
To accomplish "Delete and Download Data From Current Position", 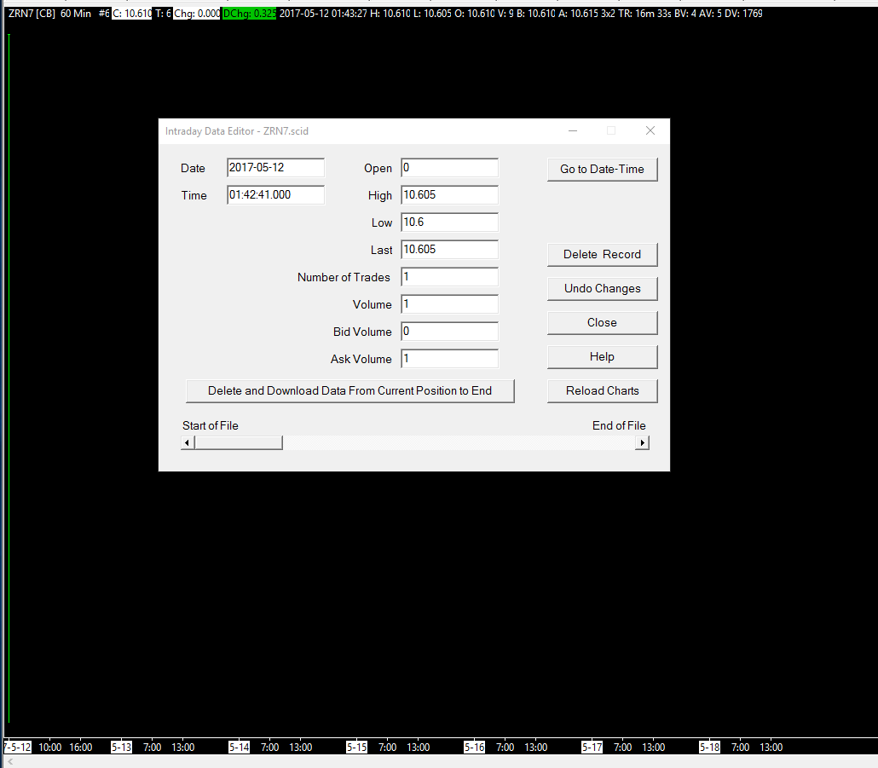I will [350, 390].
